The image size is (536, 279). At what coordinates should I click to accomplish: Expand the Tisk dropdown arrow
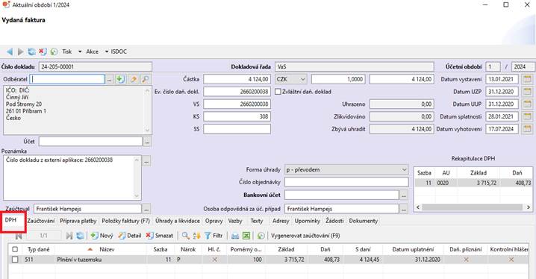(x=80, y=51)
